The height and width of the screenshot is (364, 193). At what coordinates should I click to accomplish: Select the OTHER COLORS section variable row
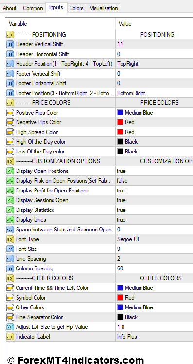[x=99, y=278]
